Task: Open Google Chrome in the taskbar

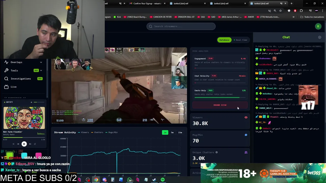Action: (x=96, y=180)
